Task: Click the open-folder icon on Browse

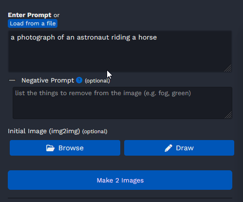Action: 50,148
